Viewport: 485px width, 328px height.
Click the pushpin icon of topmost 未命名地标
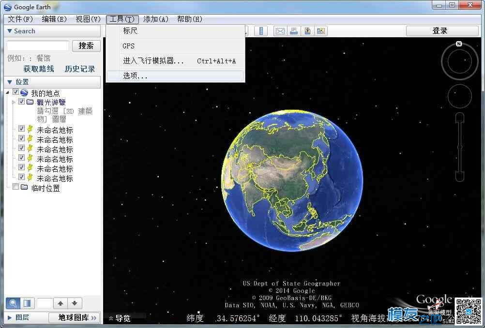(x=30, y=129)
